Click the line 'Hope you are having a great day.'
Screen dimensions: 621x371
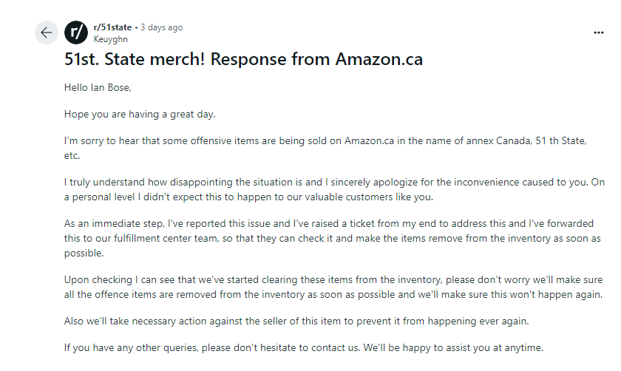(x=140, y=115)
